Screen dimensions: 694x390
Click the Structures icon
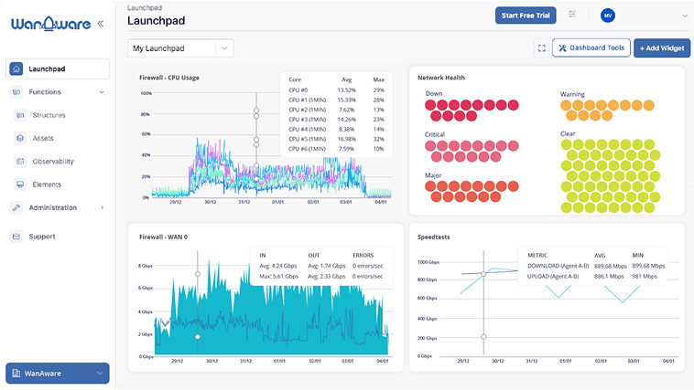tap(20, 115)
